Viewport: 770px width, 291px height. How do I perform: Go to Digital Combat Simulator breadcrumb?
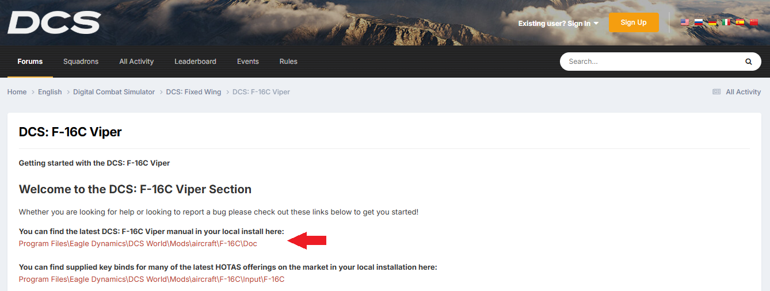tap(114, 92)
